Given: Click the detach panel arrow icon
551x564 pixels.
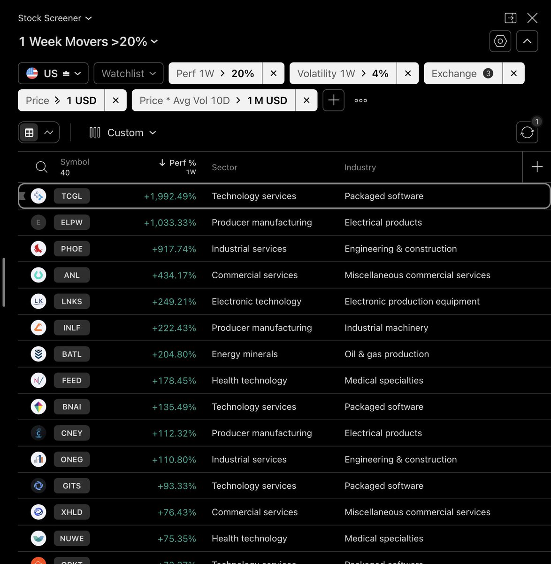Looking at the screenshot, I should tap(510, 18).
